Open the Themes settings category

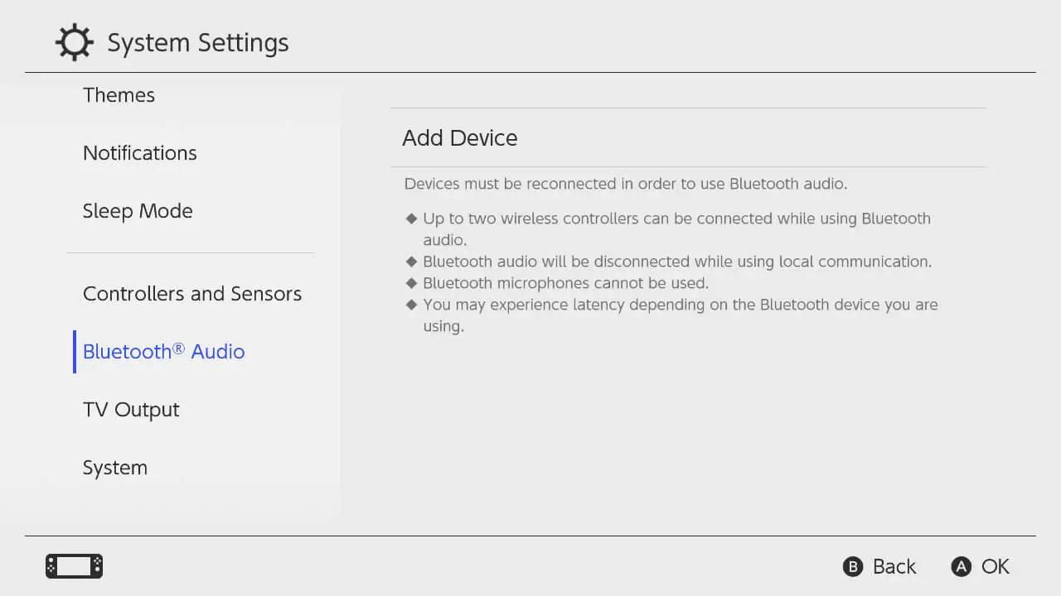[119, 95]
